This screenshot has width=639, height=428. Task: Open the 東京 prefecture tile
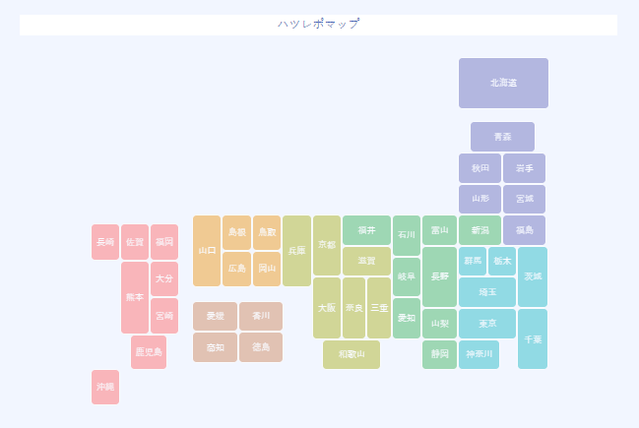tap(487, 324)
